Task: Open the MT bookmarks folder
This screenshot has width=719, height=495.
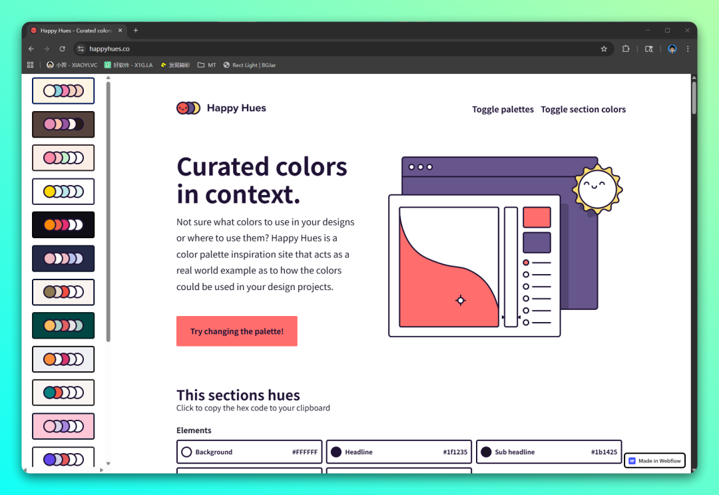Action: point(206,65)
